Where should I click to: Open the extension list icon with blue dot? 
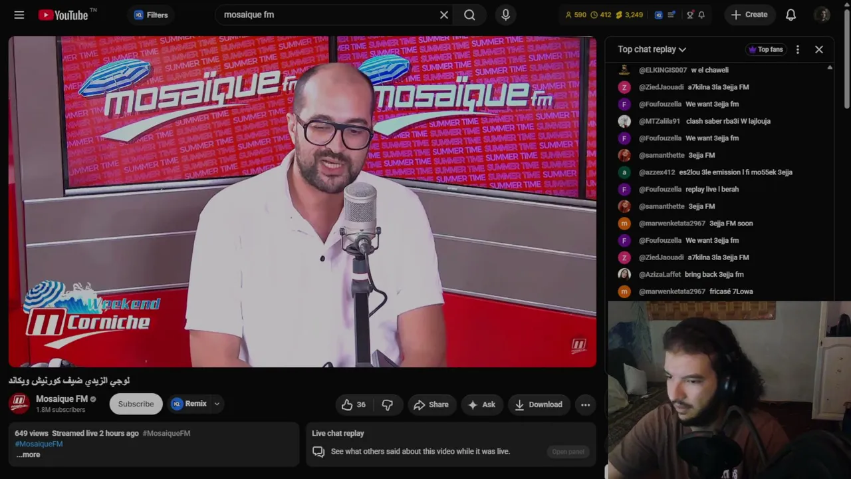[x=671, y=15]
